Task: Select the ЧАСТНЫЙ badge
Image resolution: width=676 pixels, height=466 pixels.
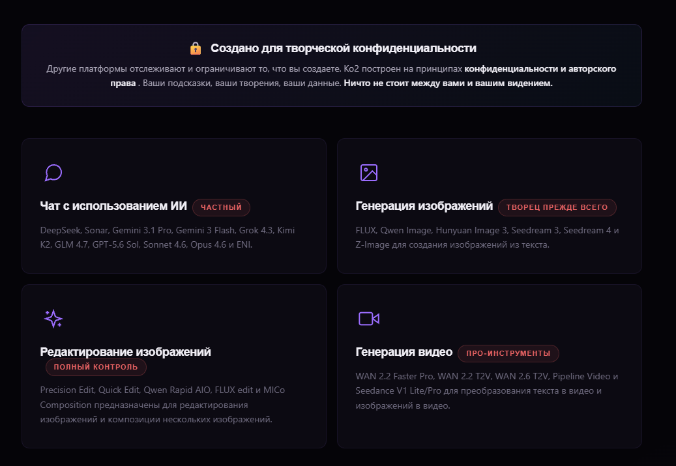Action: tap(221, 207)
